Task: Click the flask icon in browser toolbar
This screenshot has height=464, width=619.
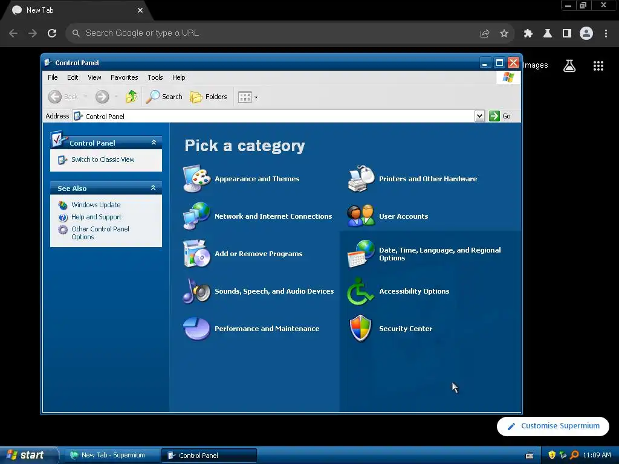Action: (x=548, y=34)
